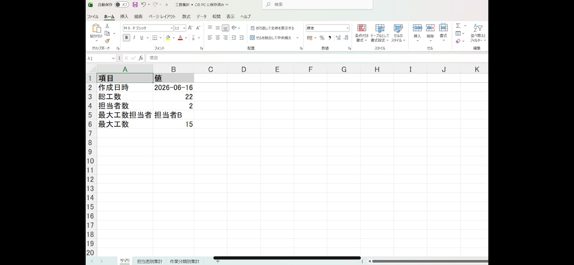Toggle bottom vertical align button
The width and height of the screenshot is (574, 265).
tap(225, 28)
